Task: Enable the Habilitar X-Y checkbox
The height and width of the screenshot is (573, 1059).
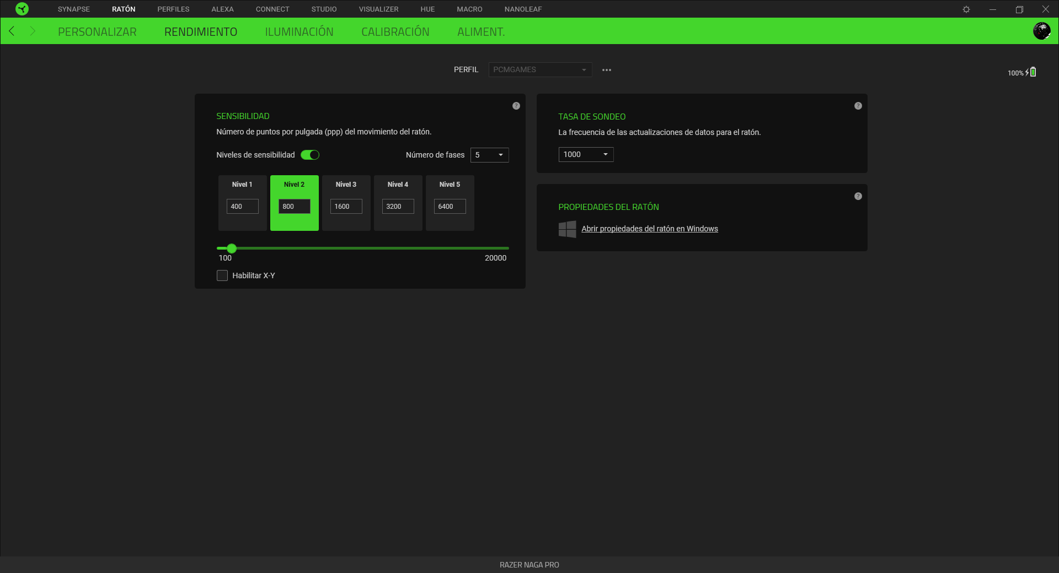Action: click(x=222, y=275)
